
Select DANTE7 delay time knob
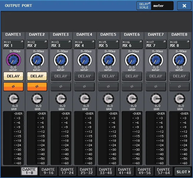[x=156, y=60]
